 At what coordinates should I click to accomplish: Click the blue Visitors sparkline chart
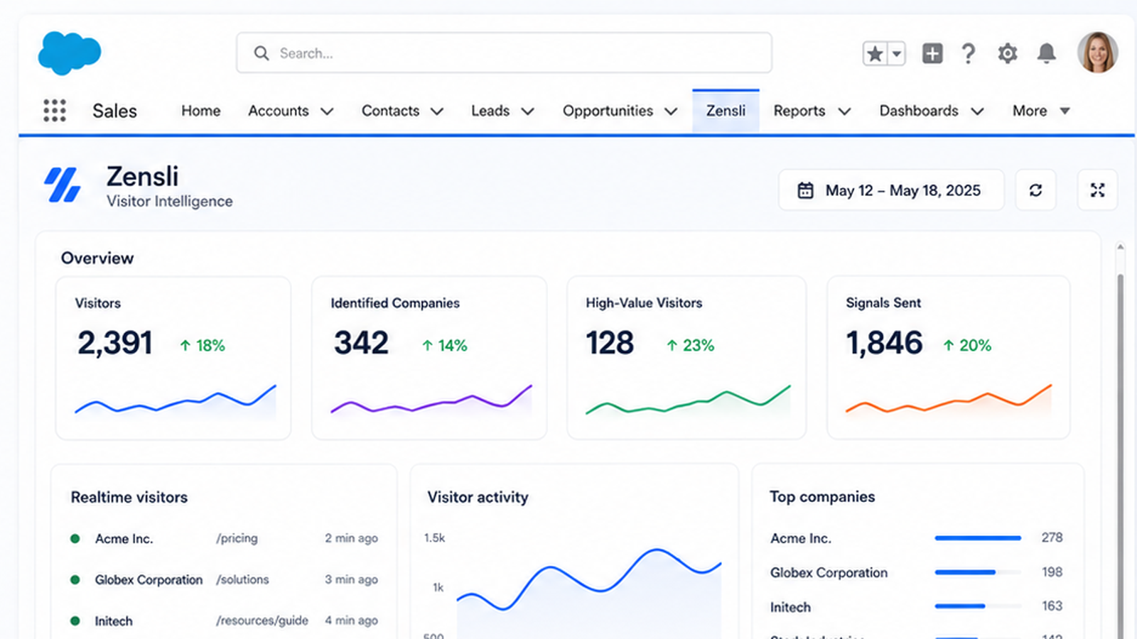[176, 400]
